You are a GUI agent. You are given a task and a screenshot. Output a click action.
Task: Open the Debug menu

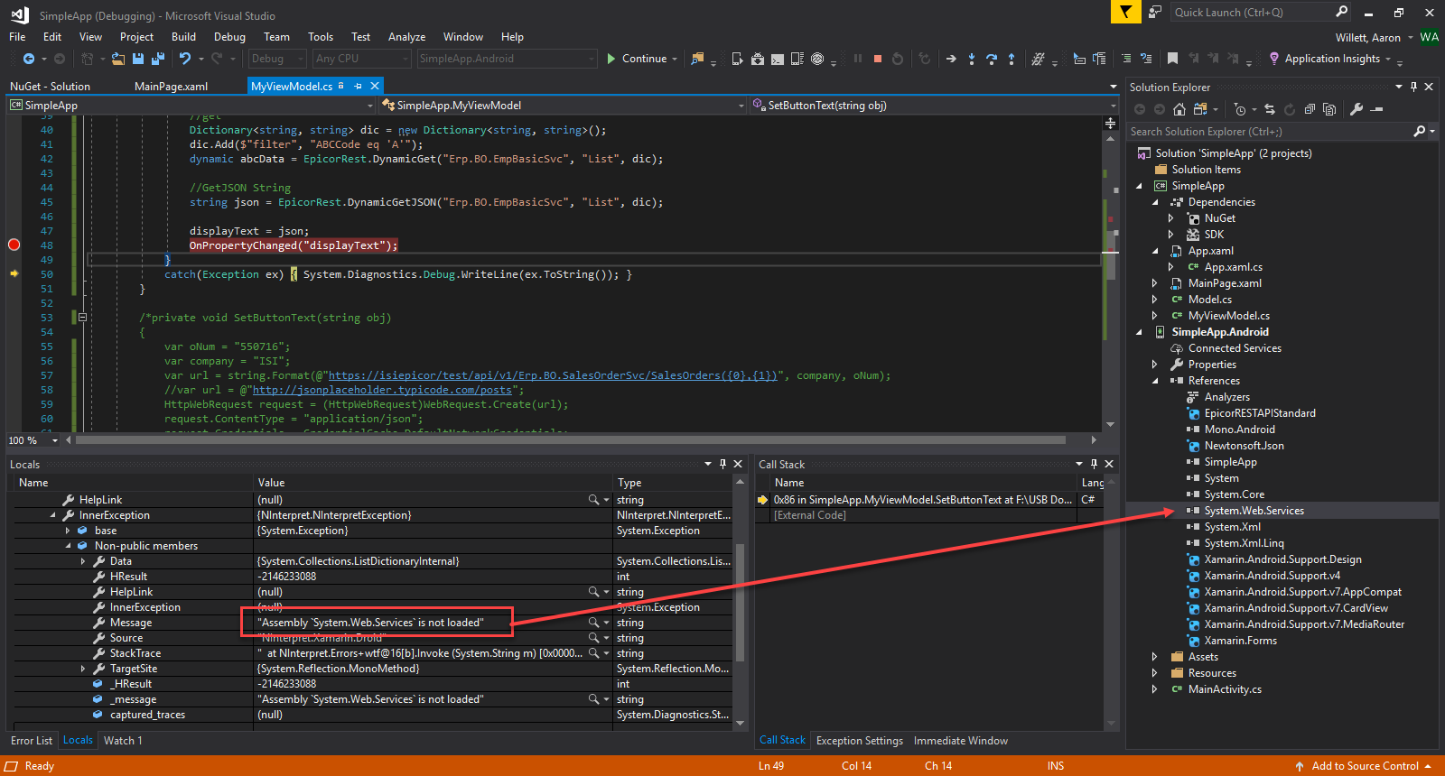click(229, 37)
